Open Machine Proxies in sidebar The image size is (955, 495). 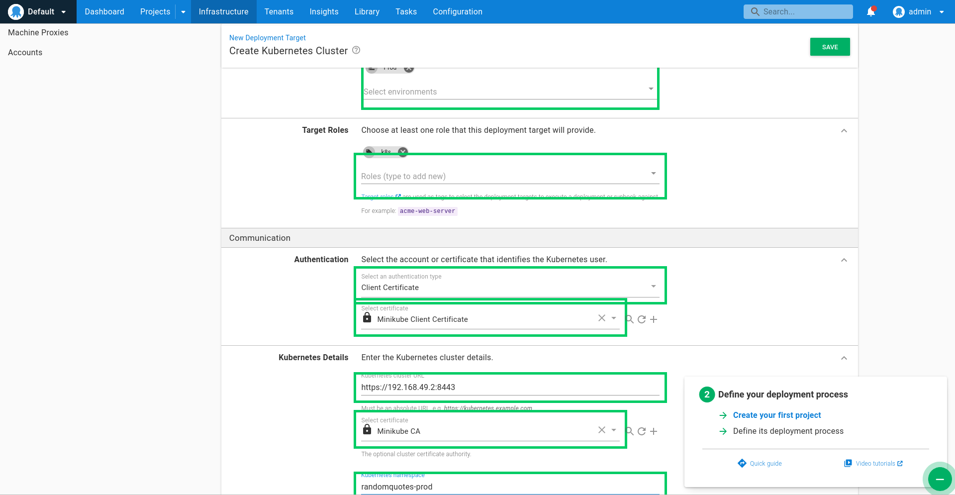[x=38, y=32]
